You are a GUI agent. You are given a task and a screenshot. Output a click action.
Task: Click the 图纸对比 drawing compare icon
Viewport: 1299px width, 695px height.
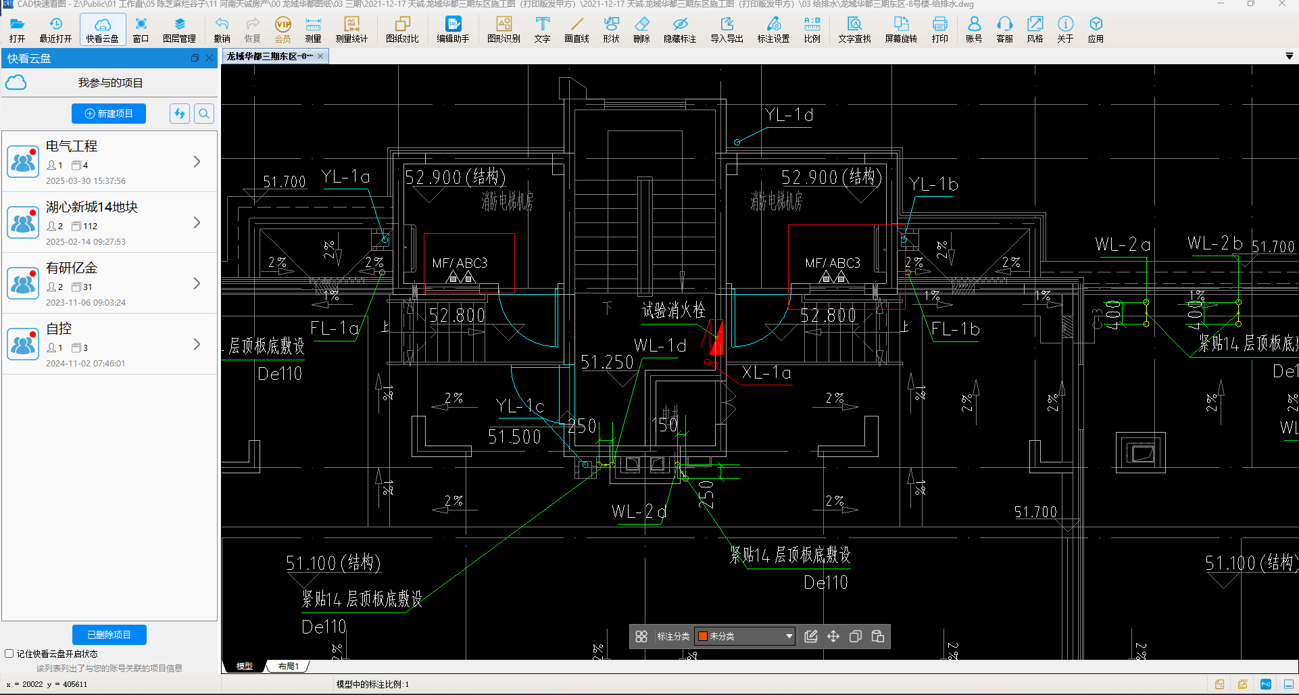coord(402,30)
